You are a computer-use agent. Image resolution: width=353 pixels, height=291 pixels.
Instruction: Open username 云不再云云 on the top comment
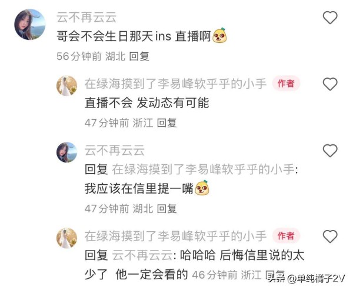point(86,17)
